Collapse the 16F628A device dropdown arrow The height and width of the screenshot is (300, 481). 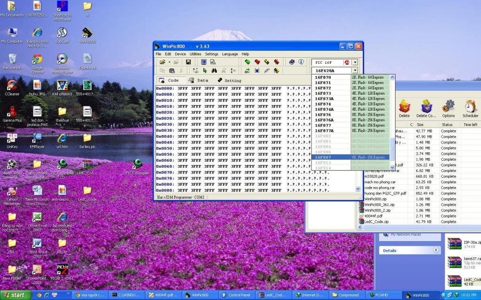[x=355, y=71]
